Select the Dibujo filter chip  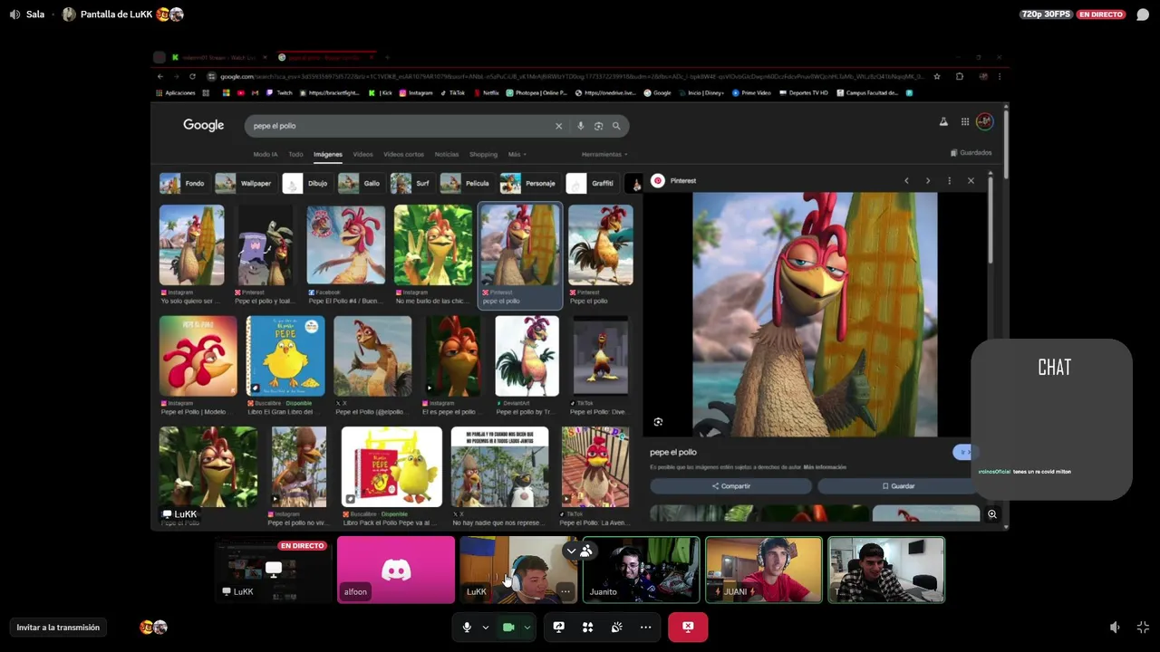pos(306,183)
